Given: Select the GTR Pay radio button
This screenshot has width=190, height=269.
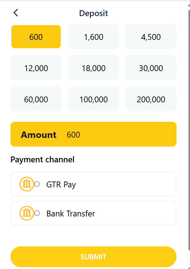Looking at the screenshot, I should [37, 184].
